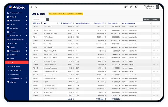Open the calendar notifications icon

125,7
